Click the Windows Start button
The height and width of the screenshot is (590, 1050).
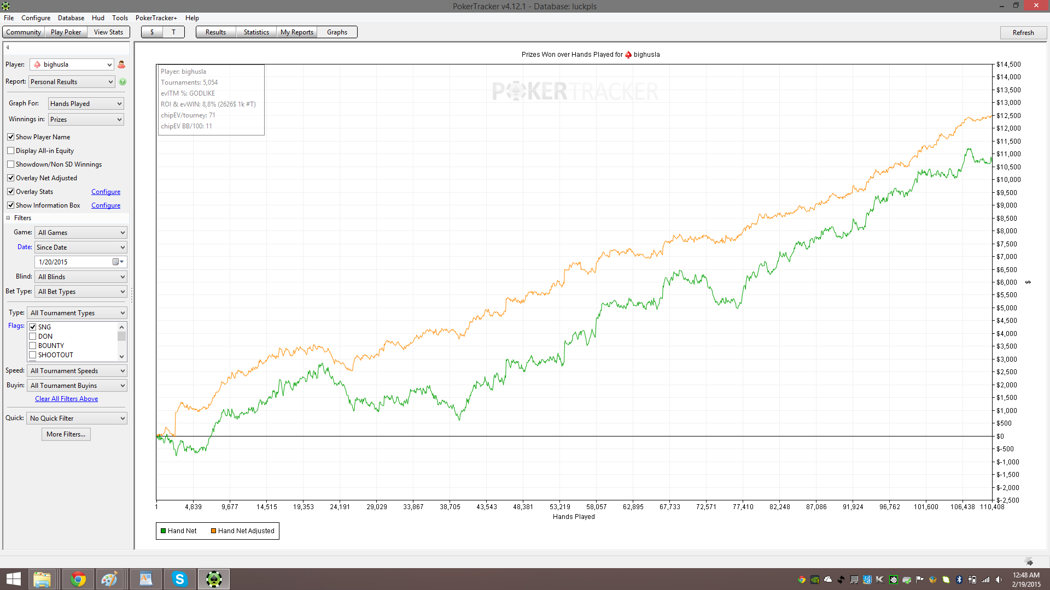click(x=13, y=579)
